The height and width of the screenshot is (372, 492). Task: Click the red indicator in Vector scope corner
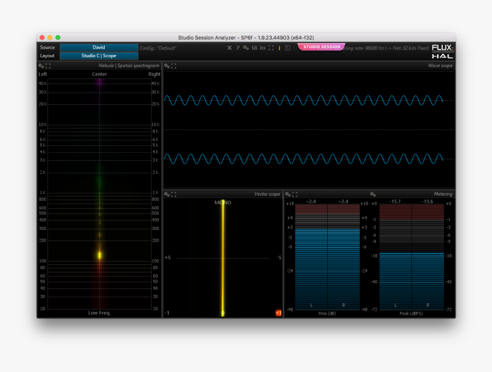pos(278,313)
